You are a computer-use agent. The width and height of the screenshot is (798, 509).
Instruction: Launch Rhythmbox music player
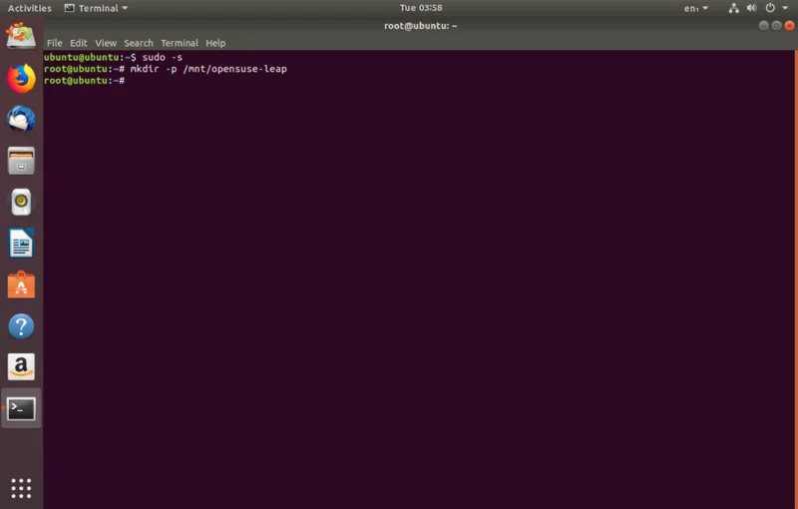[x=21, y=202]
